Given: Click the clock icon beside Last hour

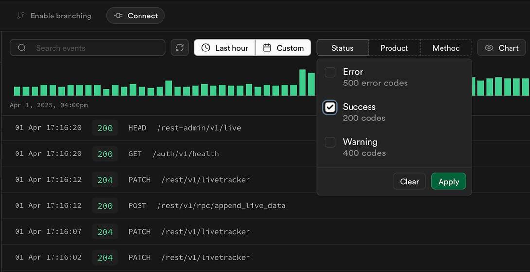Looking at the screenshot, I should (206, 48).
